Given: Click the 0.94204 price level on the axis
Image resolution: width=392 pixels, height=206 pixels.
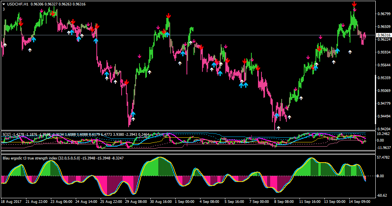Looking at the screenshot, I should [x=384, y=129].
